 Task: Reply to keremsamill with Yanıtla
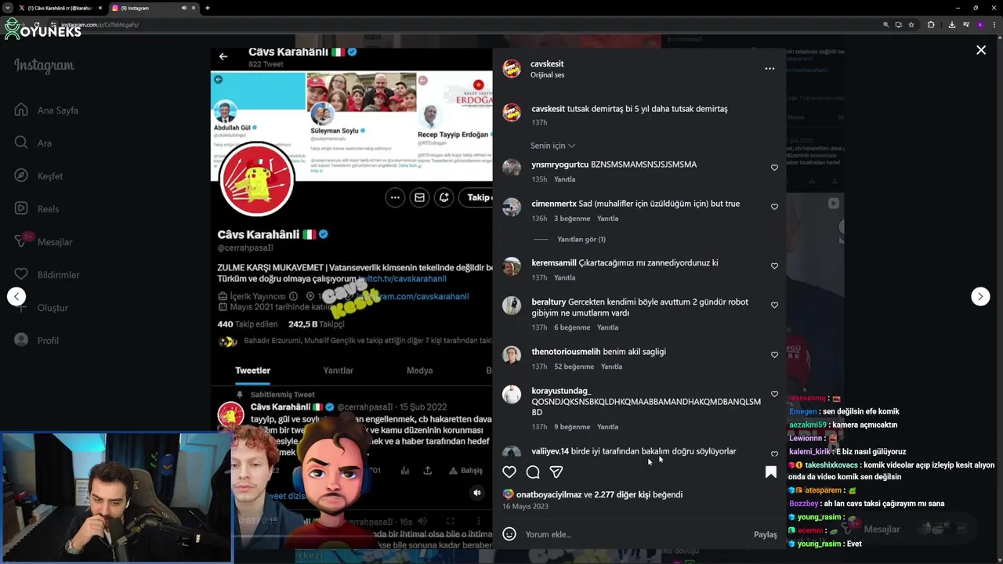[564, 277]
